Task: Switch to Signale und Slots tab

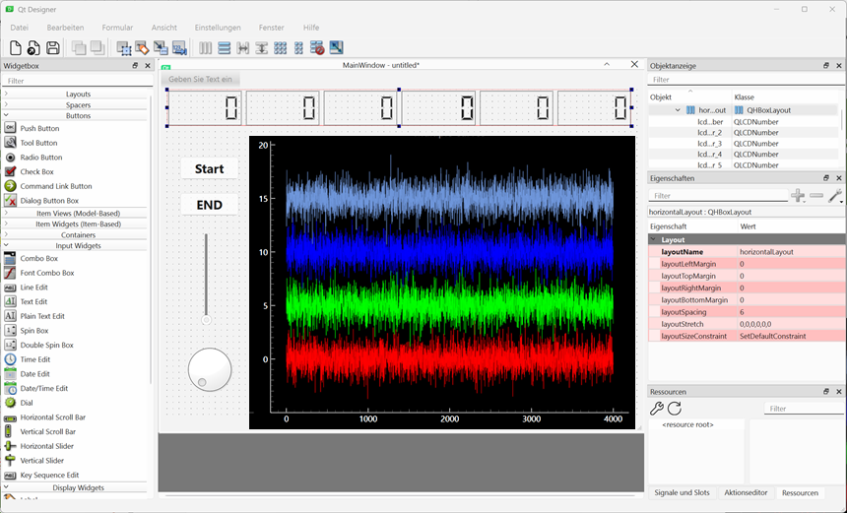Action: (x=682, y=492)
